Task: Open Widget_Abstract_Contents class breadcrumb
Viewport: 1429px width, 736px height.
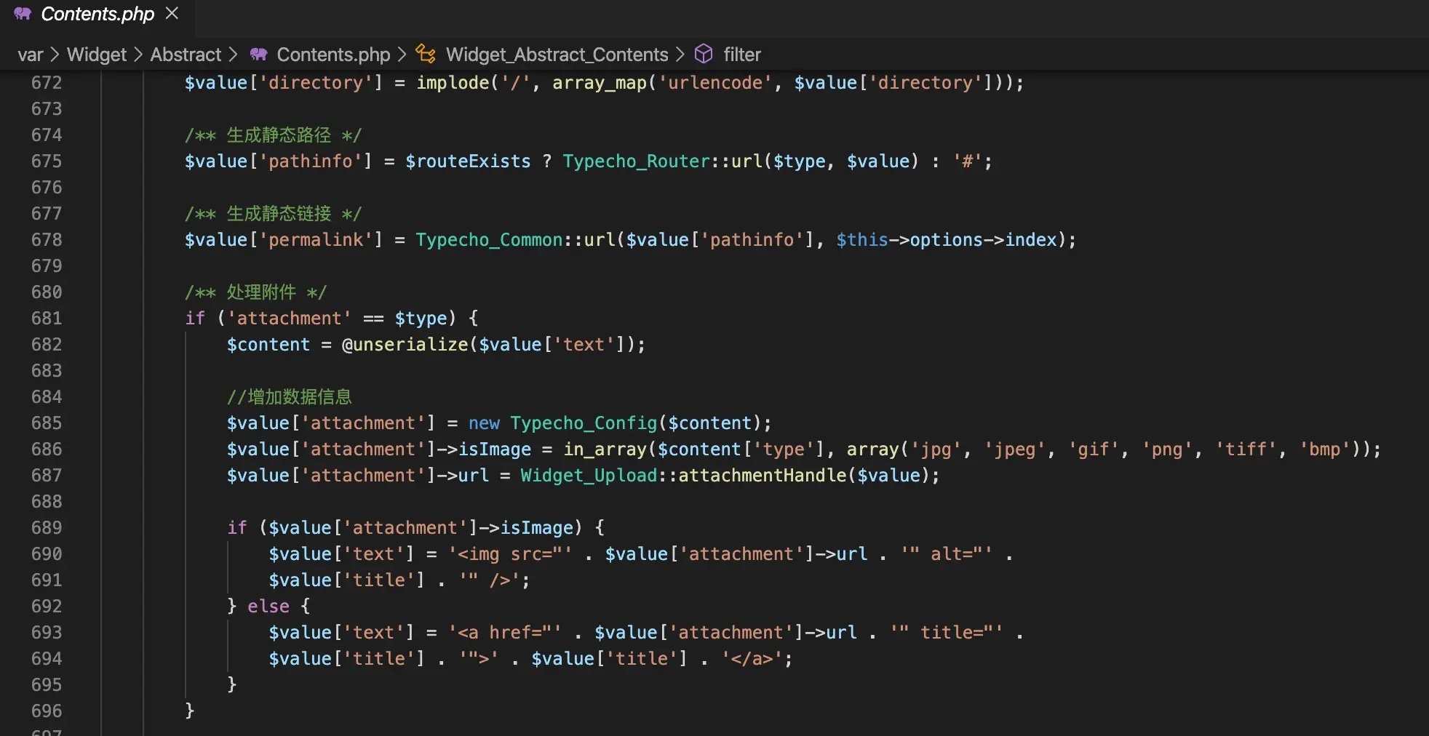Action: pos(557,55)
